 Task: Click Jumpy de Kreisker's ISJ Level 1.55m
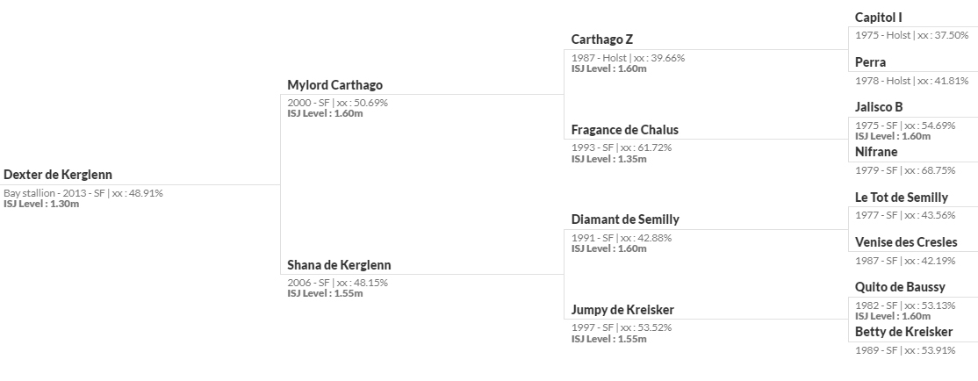608,339
